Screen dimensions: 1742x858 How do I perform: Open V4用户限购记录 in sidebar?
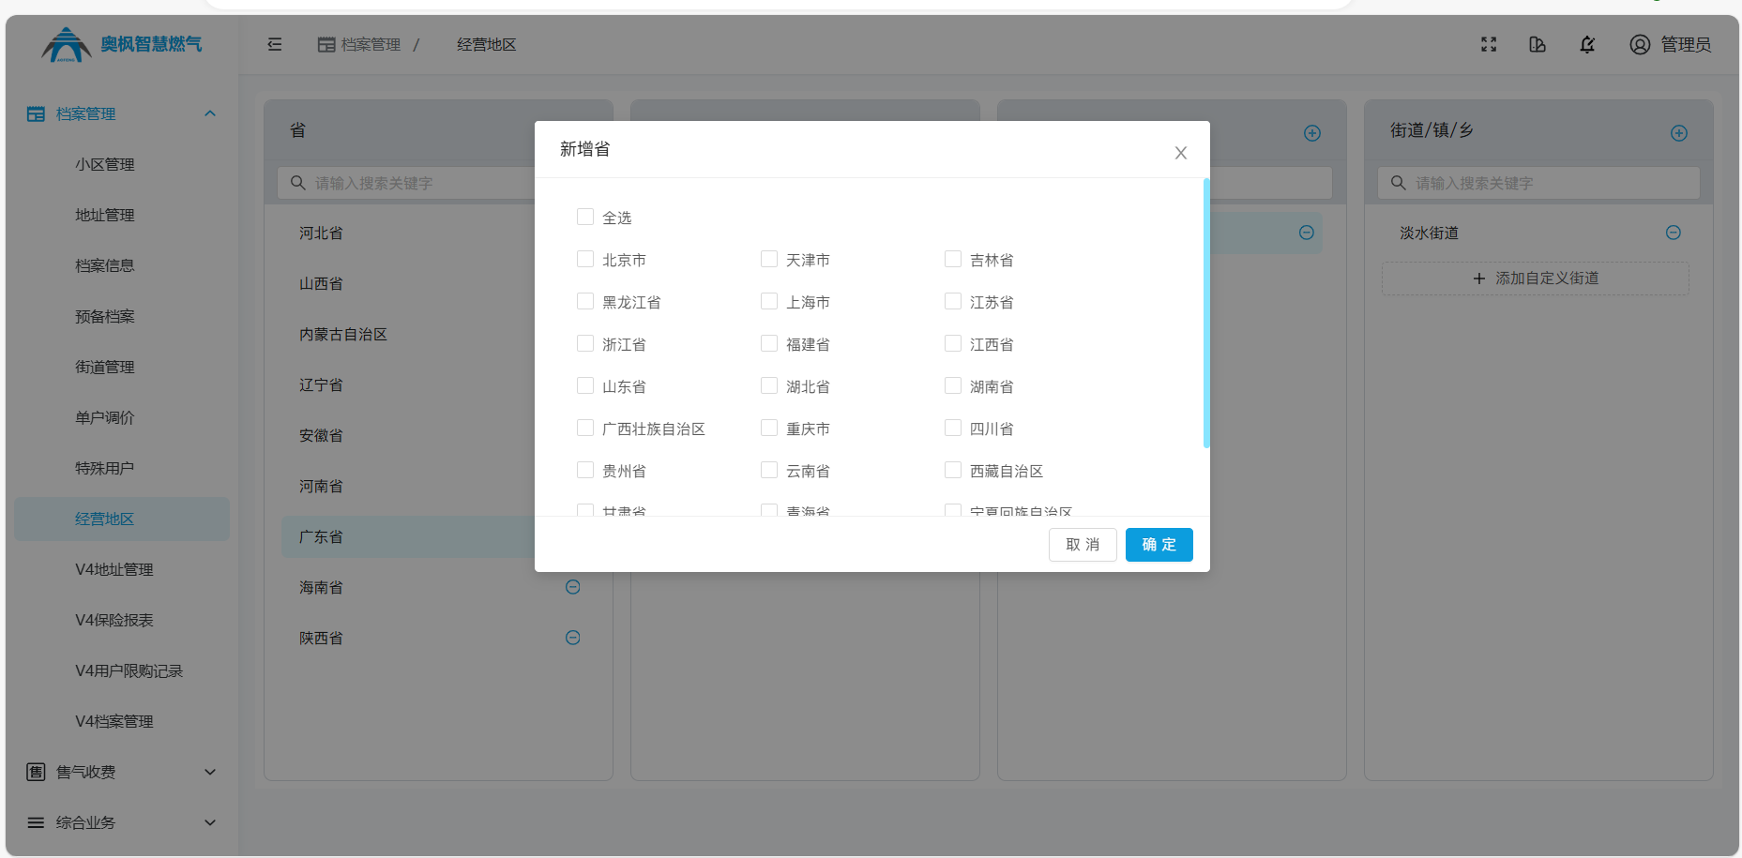122,670
